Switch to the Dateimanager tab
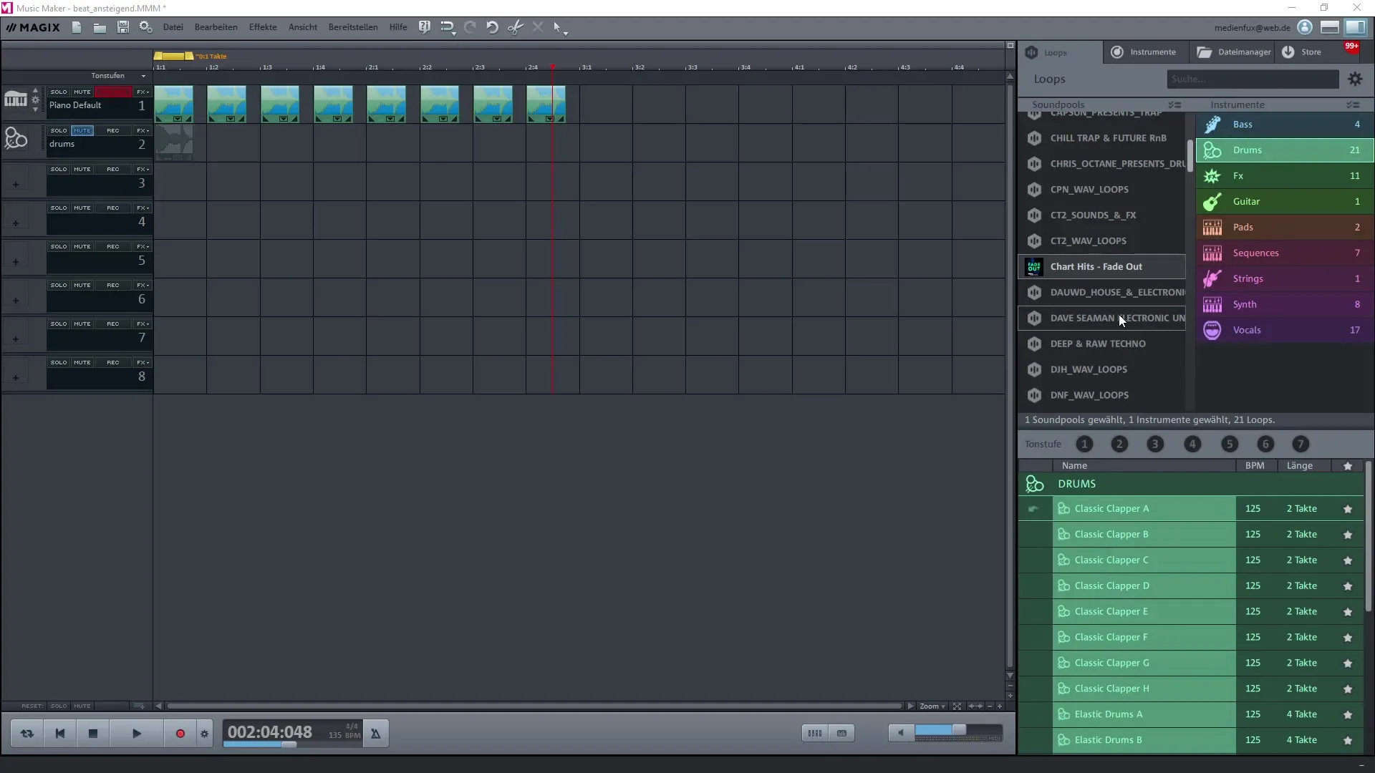This screenshot has height=773, width=1375. [1233, 52]
